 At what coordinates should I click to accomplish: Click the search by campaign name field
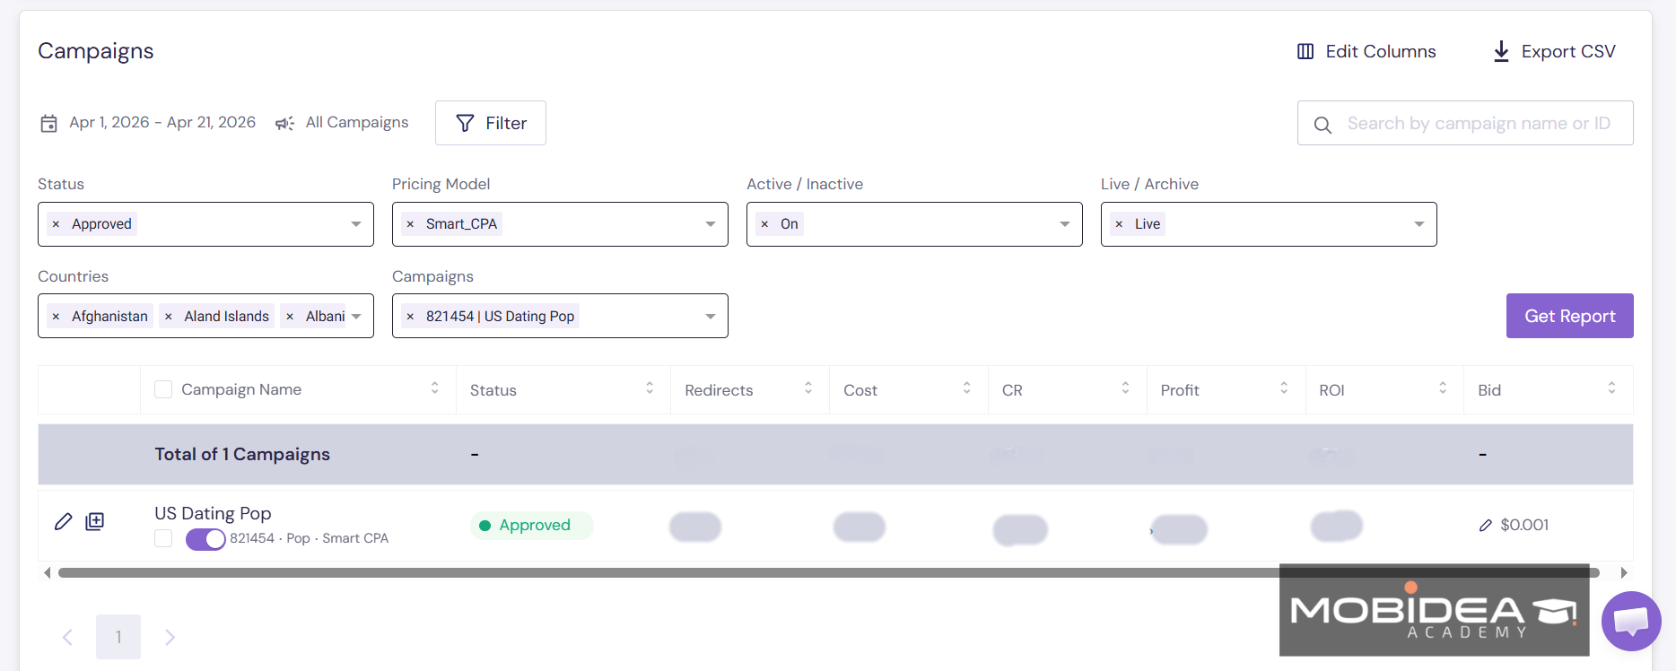coord(1465,123)
